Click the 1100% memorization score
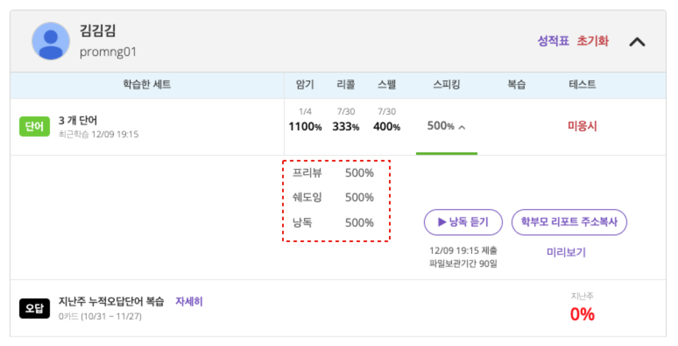678x346 pixels. coord(305,127)
